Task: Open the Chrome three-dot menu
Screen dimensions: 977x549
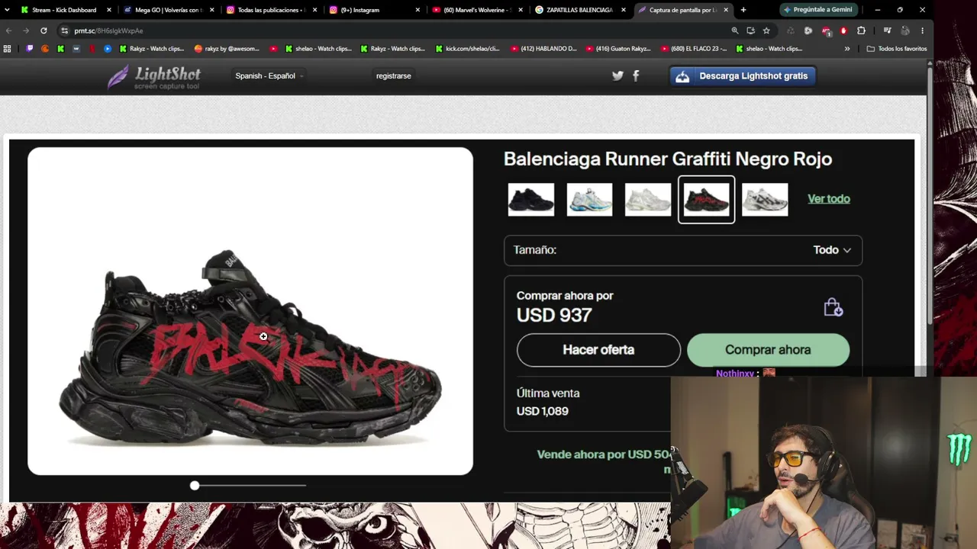Action: click(922, 30)
